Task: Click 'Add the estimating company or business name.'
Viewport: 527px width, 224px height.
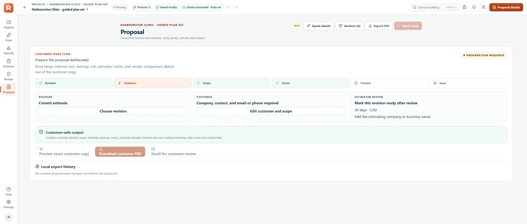Action: pyautogui.click(x=393, y=117)
